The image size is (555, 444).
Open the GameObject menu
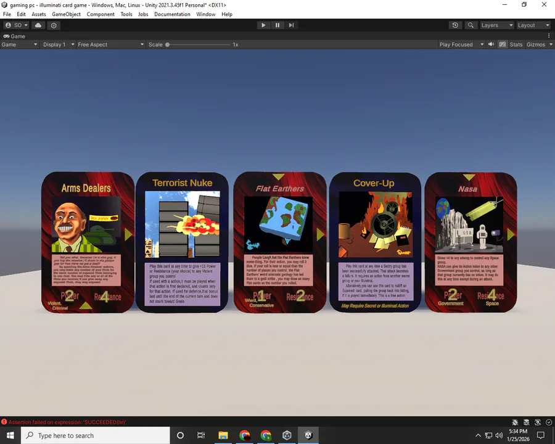point(66,14)
